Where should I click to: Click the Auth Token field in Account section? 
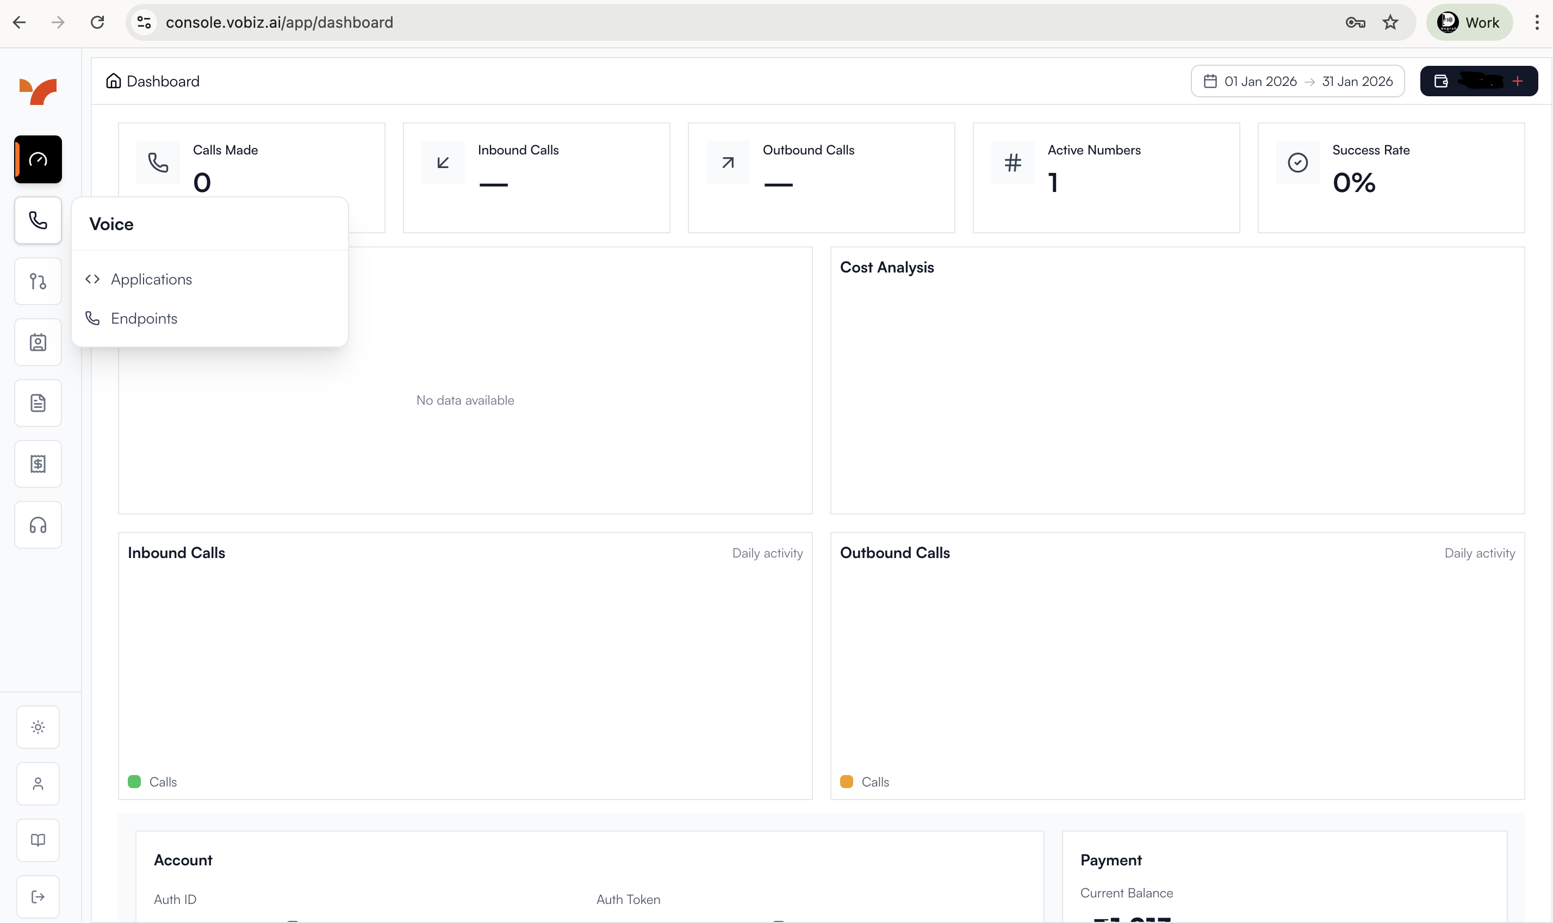(628, 899)
